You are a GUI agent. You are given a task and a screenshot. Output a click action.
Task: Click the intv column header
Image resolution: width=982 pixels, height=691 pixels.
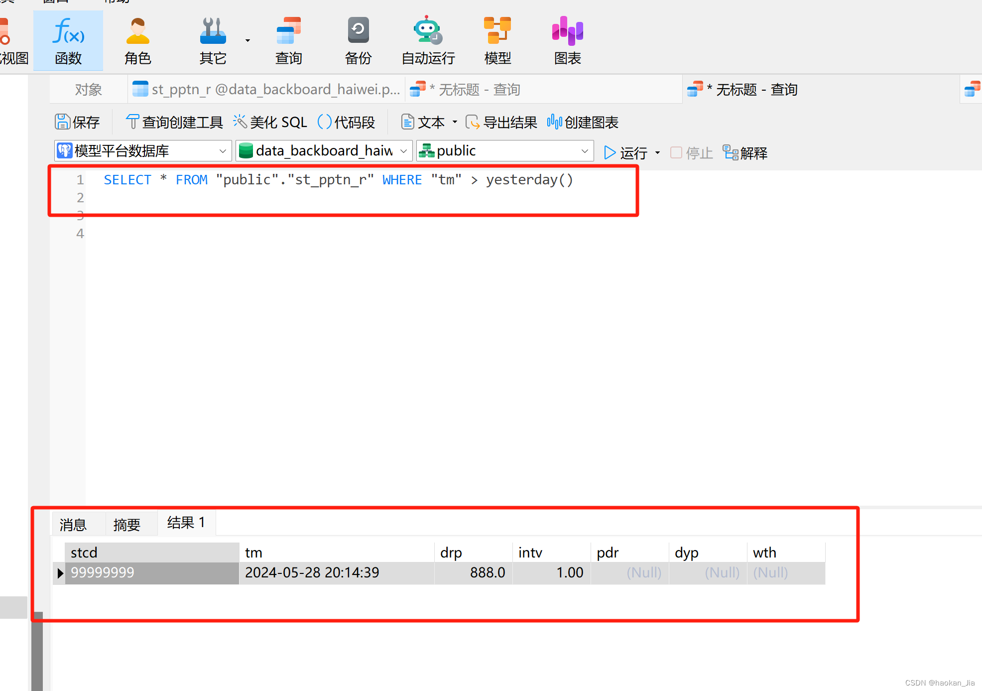552,553
